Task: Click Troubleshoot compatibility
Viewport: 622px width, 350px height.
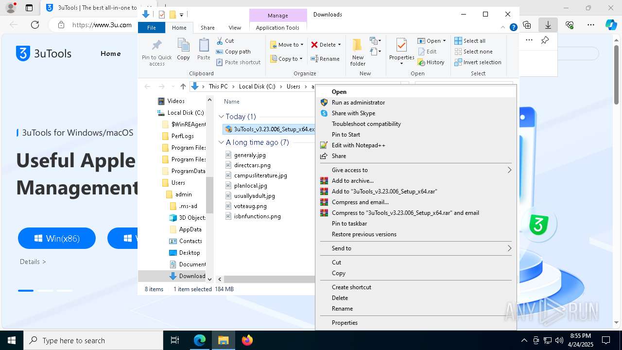Action: pos(415,124)
